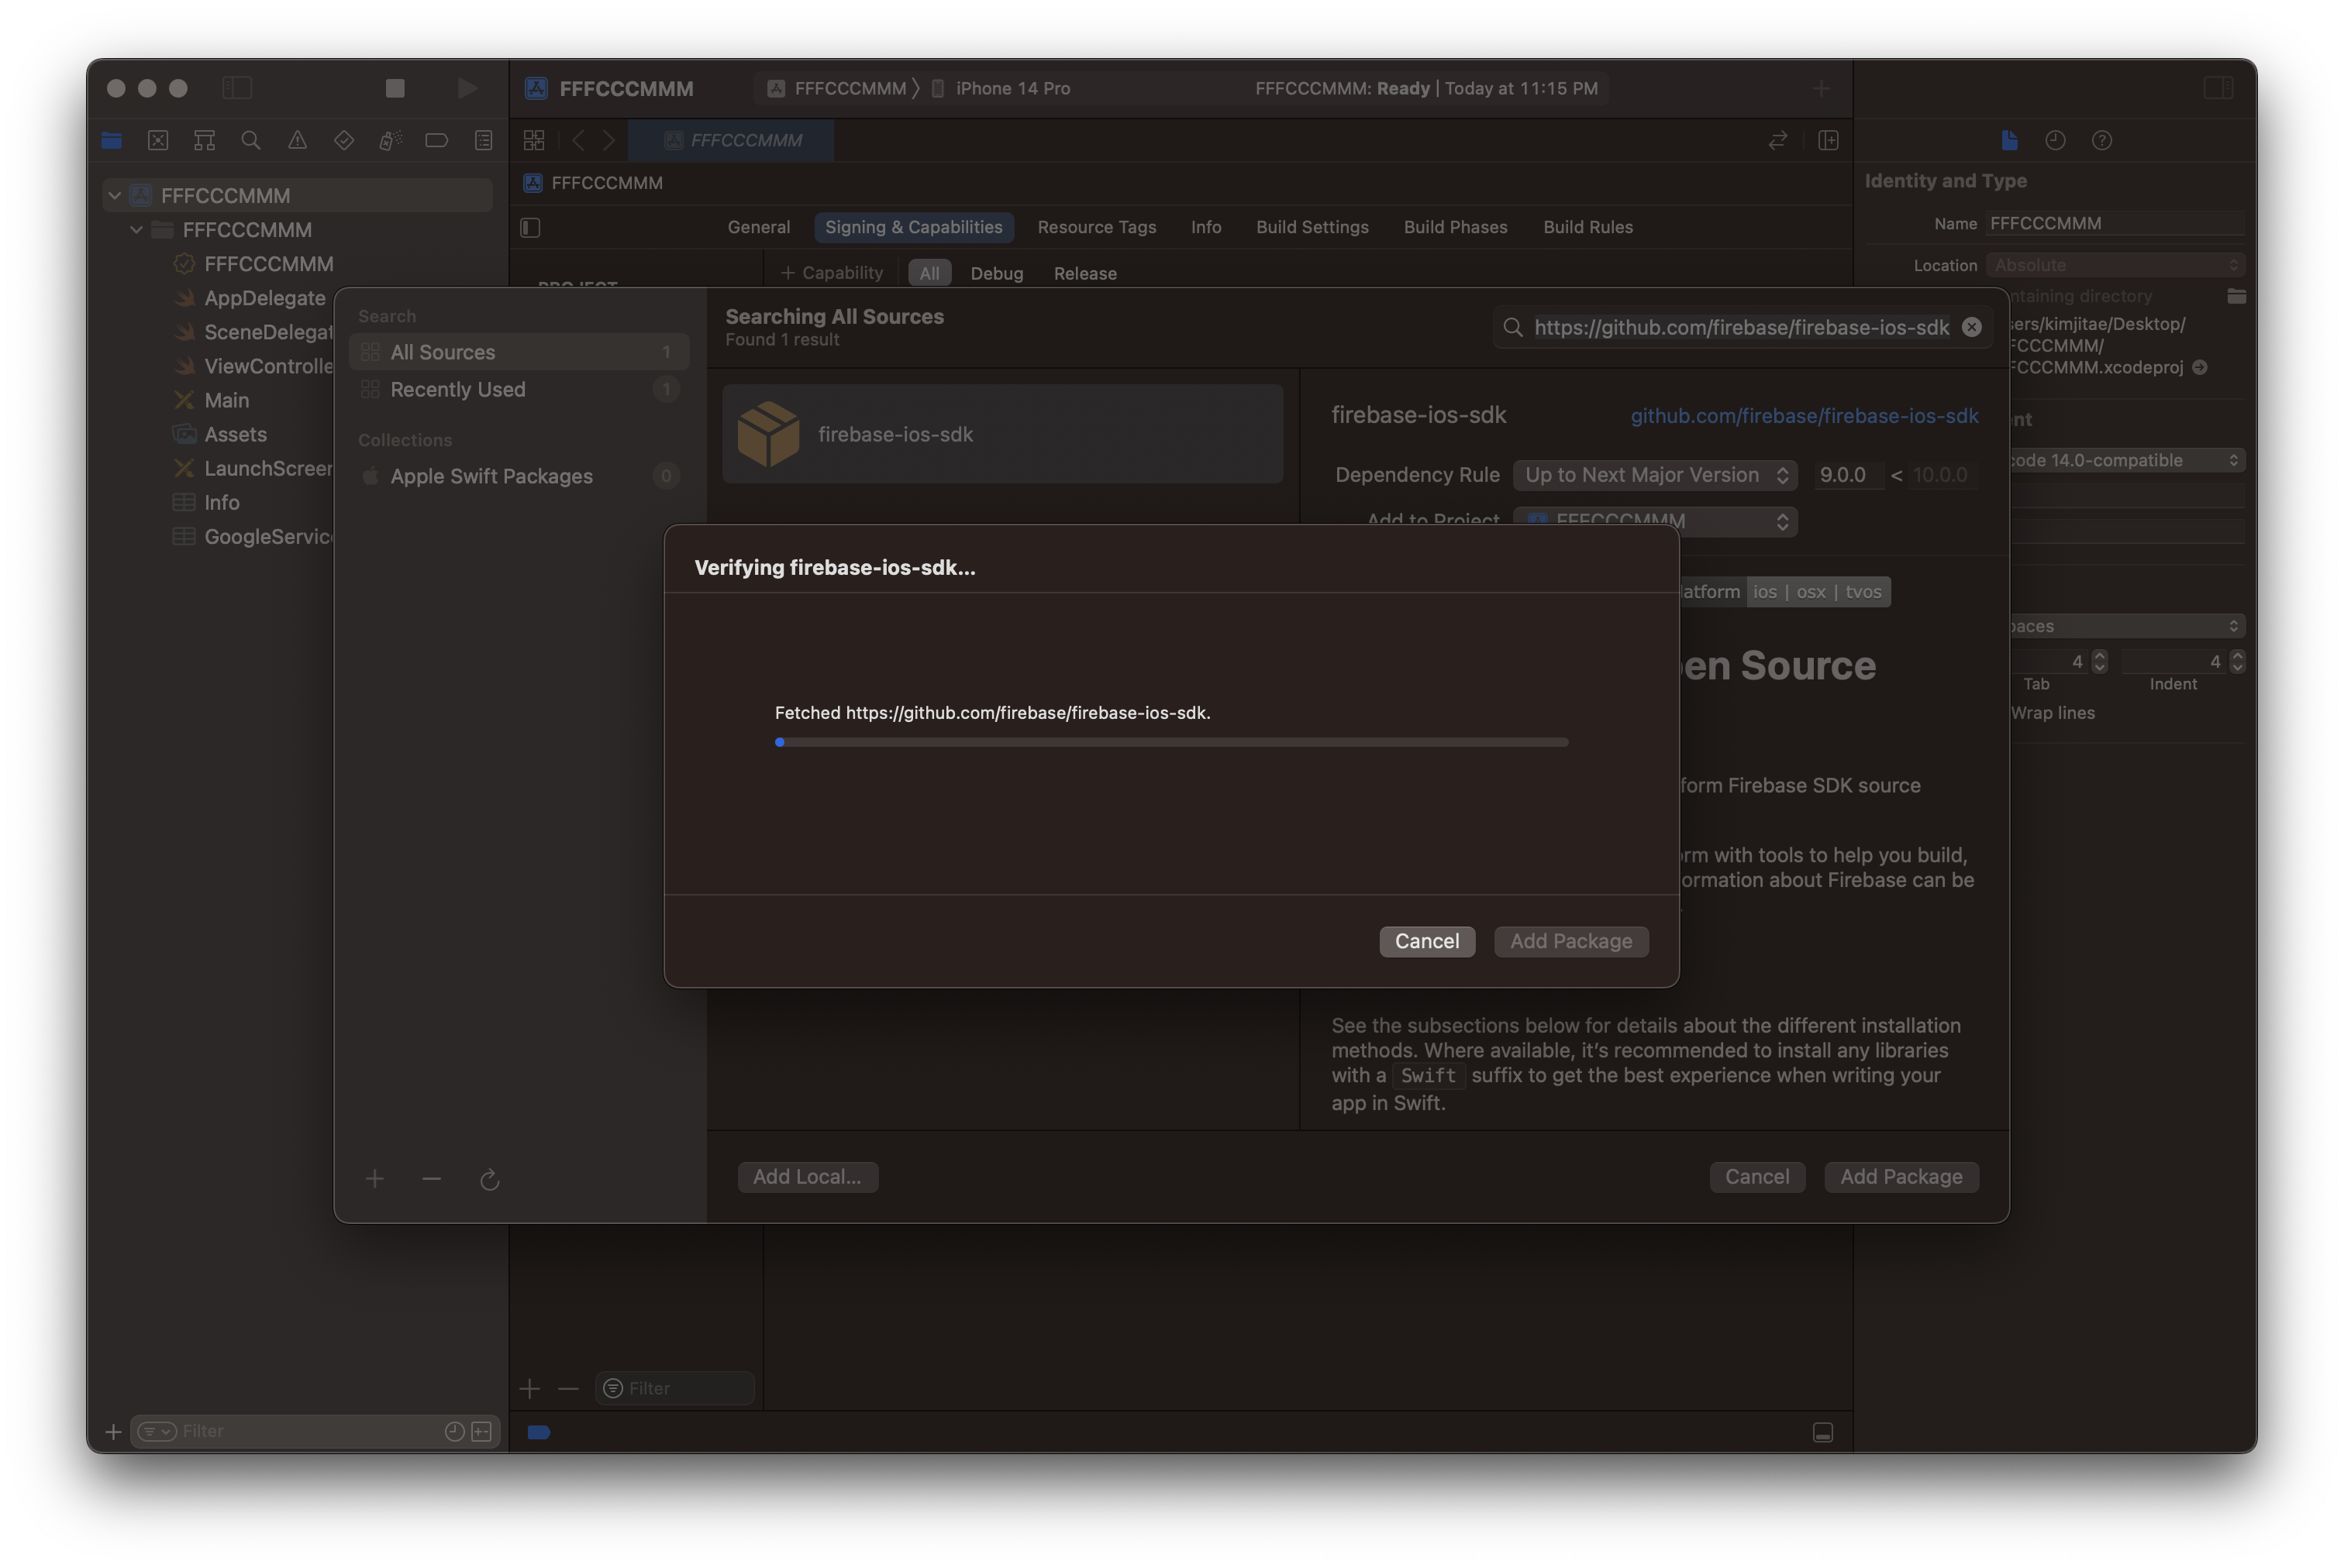The width and height of the screenshot is (2344, 1568).
Task: Open github.com/firebase/firebase-ios-sdk link
Action: 1804,416
